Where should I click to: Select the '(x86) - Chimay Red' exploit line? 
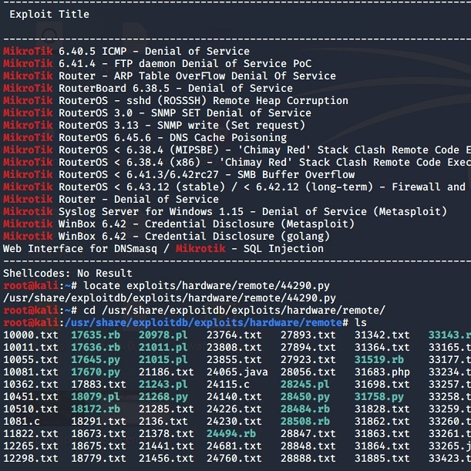[x=237, y=162]
